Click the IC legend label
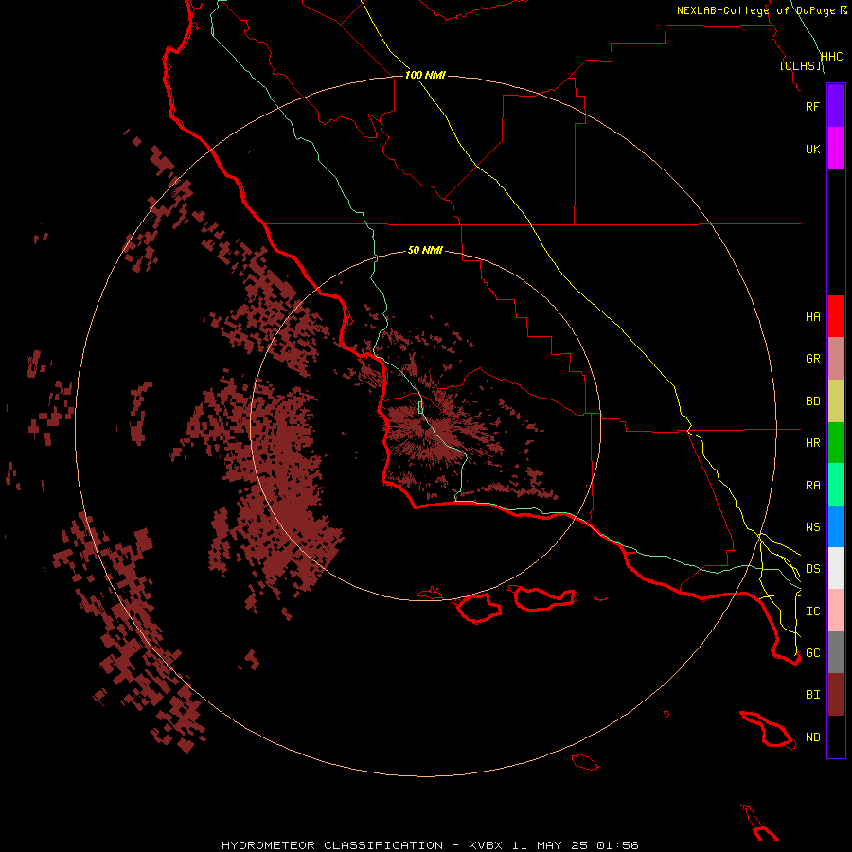This screenshot has height=852, width=852. pos(812,612)
